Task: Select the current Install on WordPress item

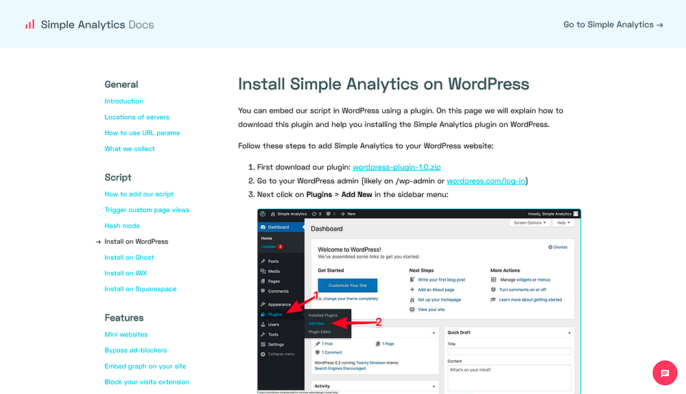Action: (136, 241)
